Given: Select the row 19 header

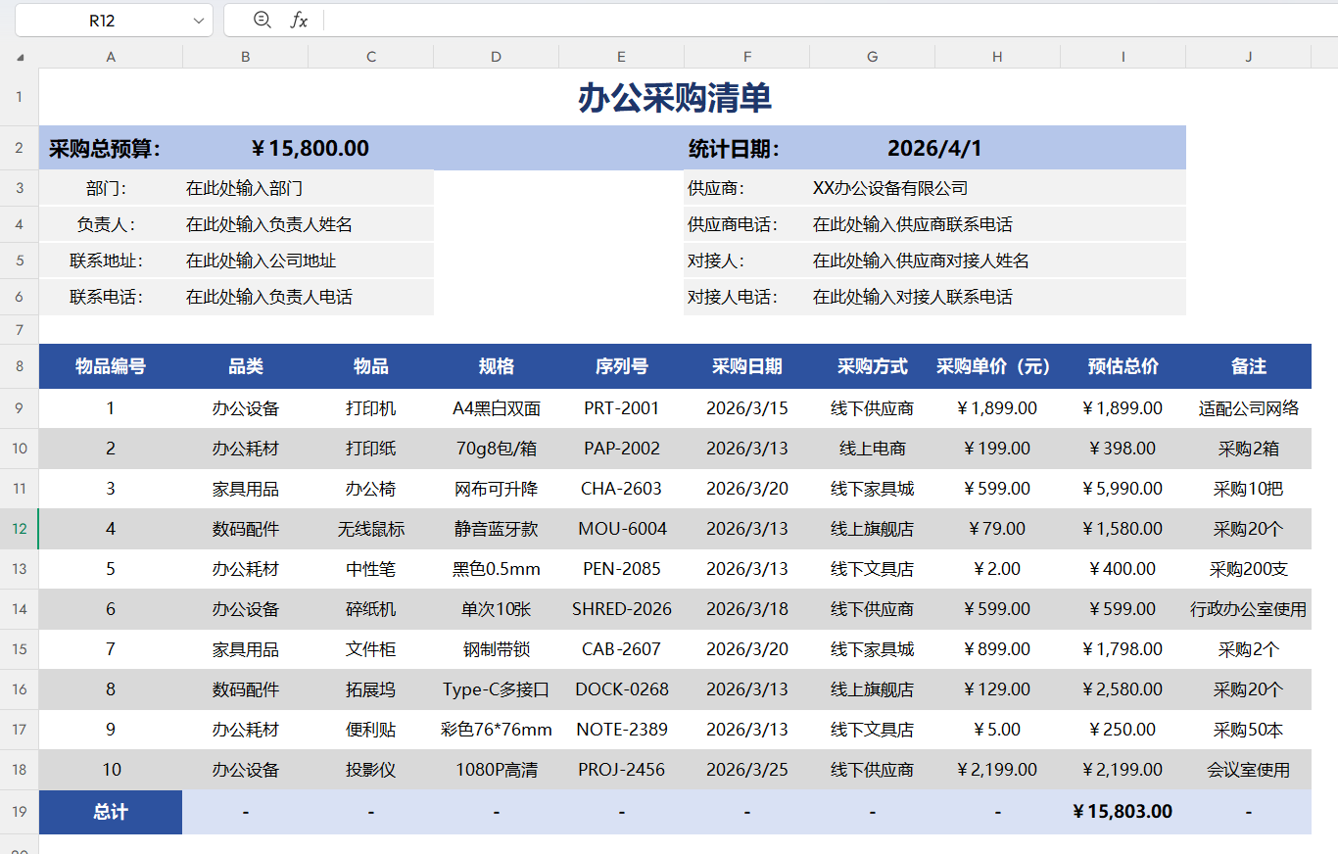Looking at the screenshot, I should click(20, 812).
